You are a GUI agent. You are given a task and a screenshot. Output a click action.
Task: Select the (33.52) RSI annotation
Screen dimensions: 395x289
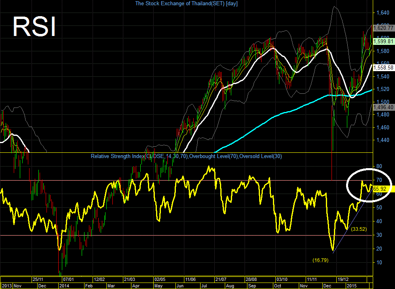pos(359,229)
